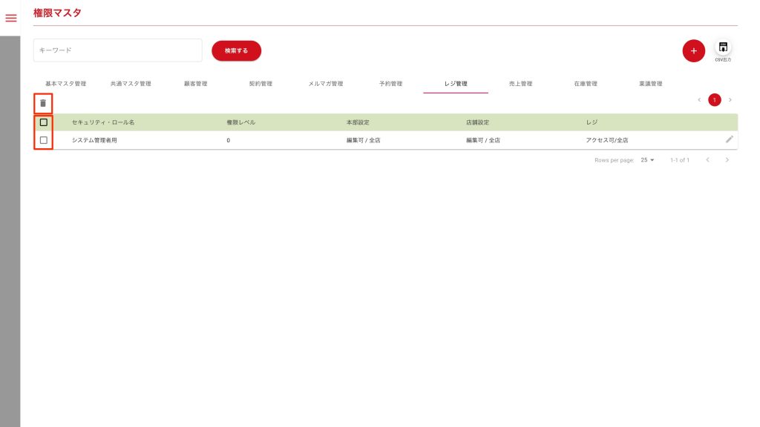Open the Rows per page dropdown

coord(647,160)
